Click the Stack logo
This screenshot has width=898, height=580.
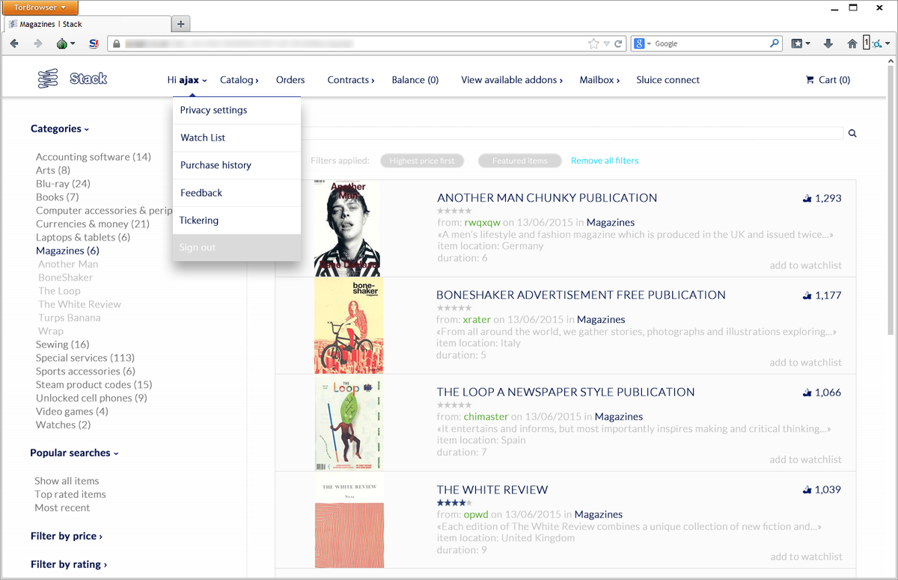pos(73,78)
